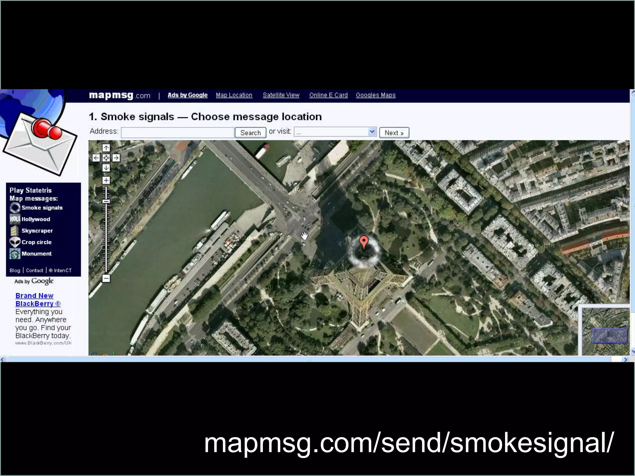635x476 pixels.
Task: Click the envelope with pushpin logo
Action: coord(40,144)
